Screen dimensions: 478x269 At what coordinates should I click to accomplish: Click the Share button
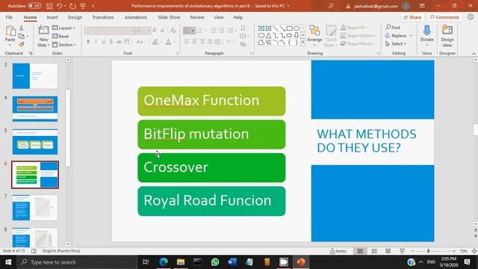tap(412, 17)
